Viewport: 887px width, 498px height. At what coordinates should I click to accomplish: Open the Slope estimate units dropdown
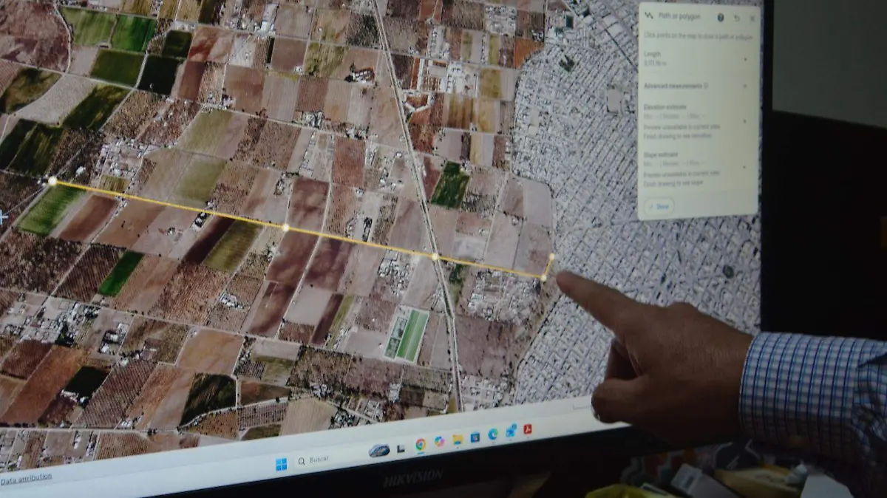(745, 168)
